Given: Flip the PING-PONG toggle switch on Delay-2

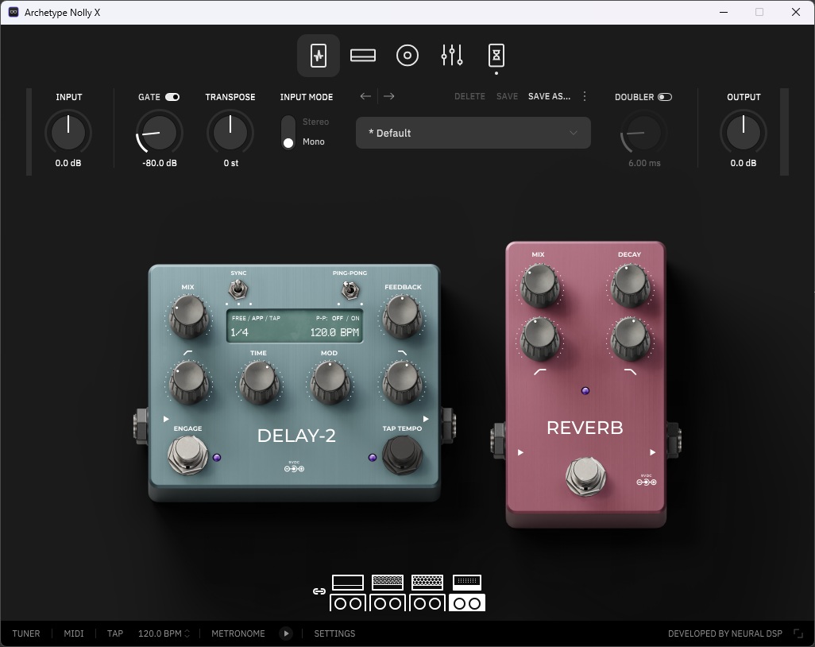Looking at the screenshot, I should pos(350,289).
